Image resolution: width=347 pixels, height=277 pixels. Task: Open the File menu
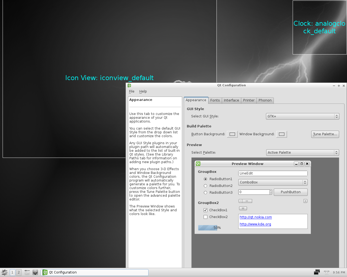[x=132, y=91]
